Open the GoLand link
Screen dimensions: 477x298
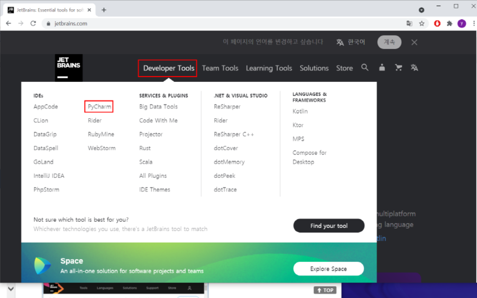click(43, 162)
